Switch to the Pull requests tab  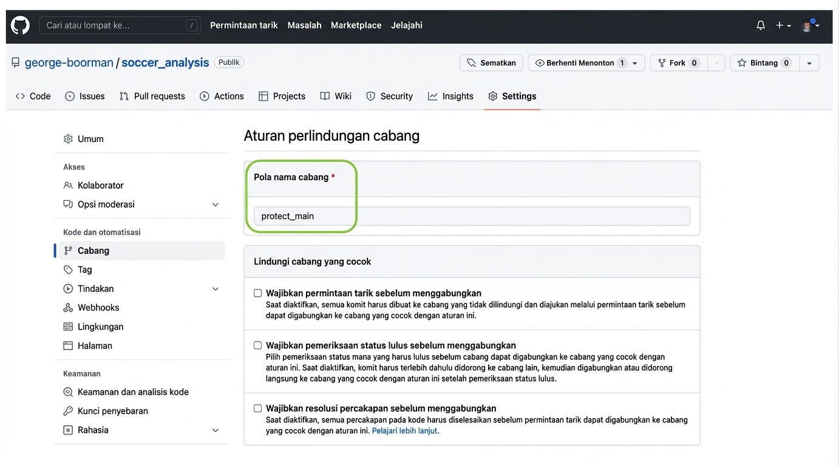coord(152,96)
